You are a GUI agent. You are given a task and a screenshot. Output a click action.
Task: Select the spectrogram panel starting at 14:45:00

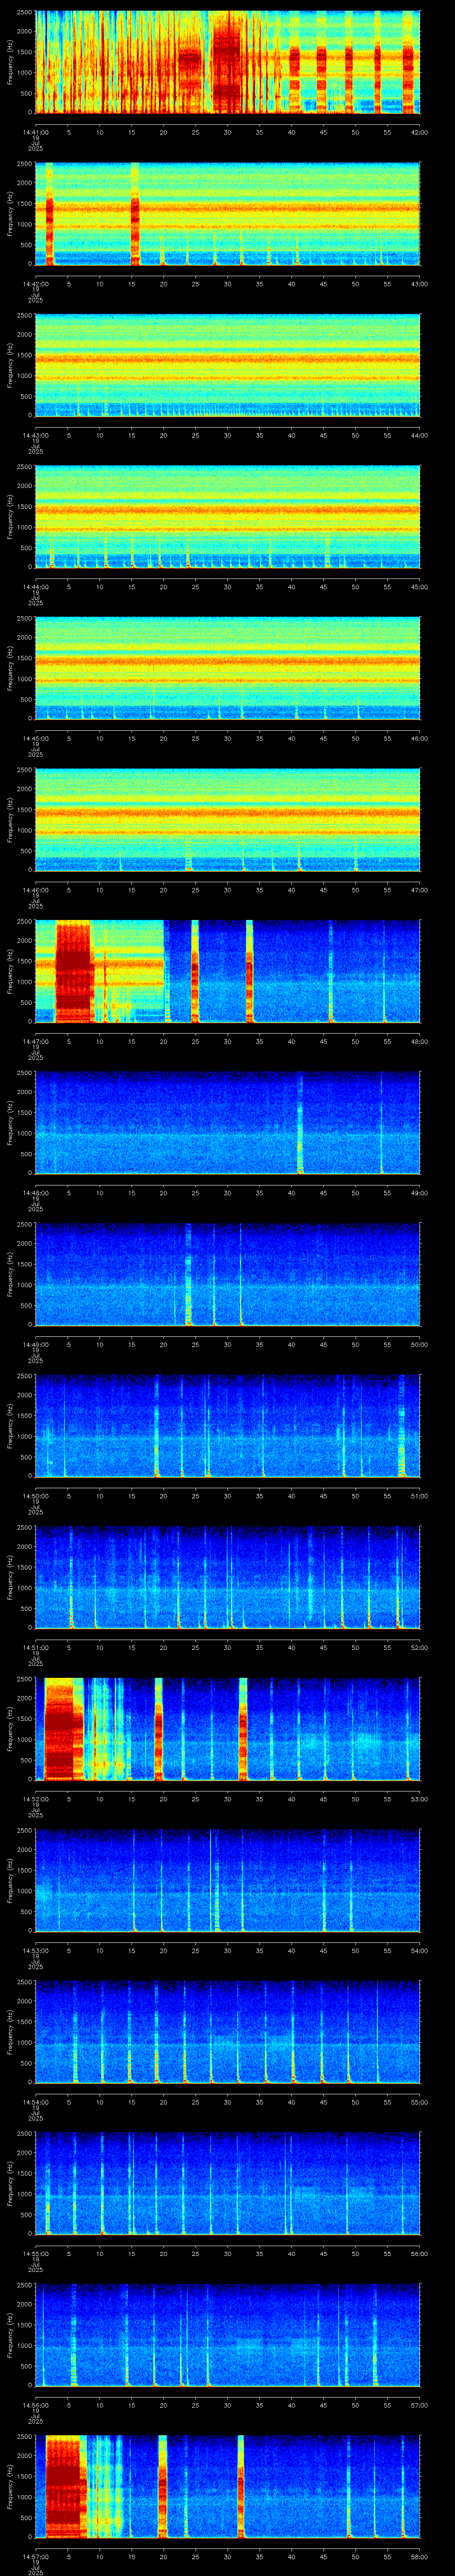tap(227, 668)
